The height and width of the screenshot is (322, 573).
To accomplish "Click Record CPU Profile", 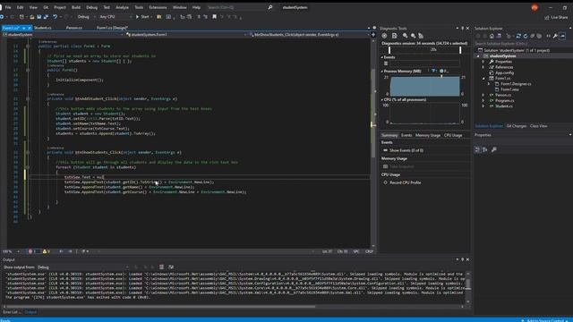I will pyautogui.click(x=402, y=182).
